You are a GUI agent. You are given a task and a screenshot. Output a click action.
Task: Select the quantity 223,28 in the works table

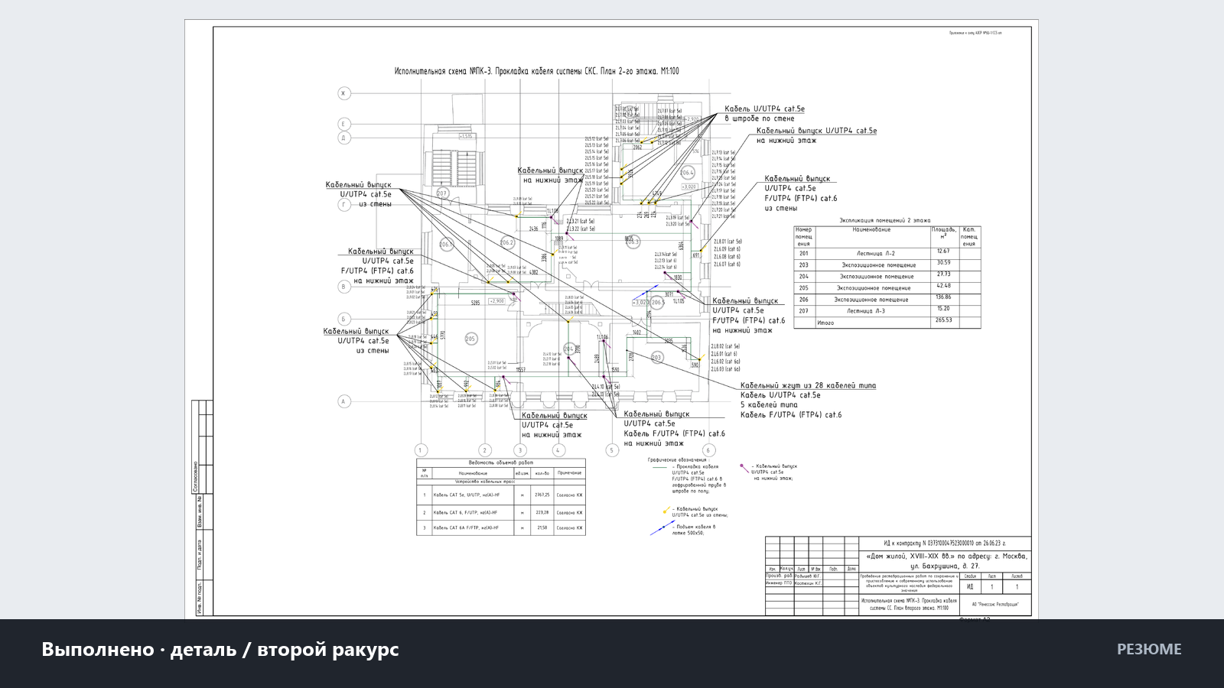[x=542, y=513]
